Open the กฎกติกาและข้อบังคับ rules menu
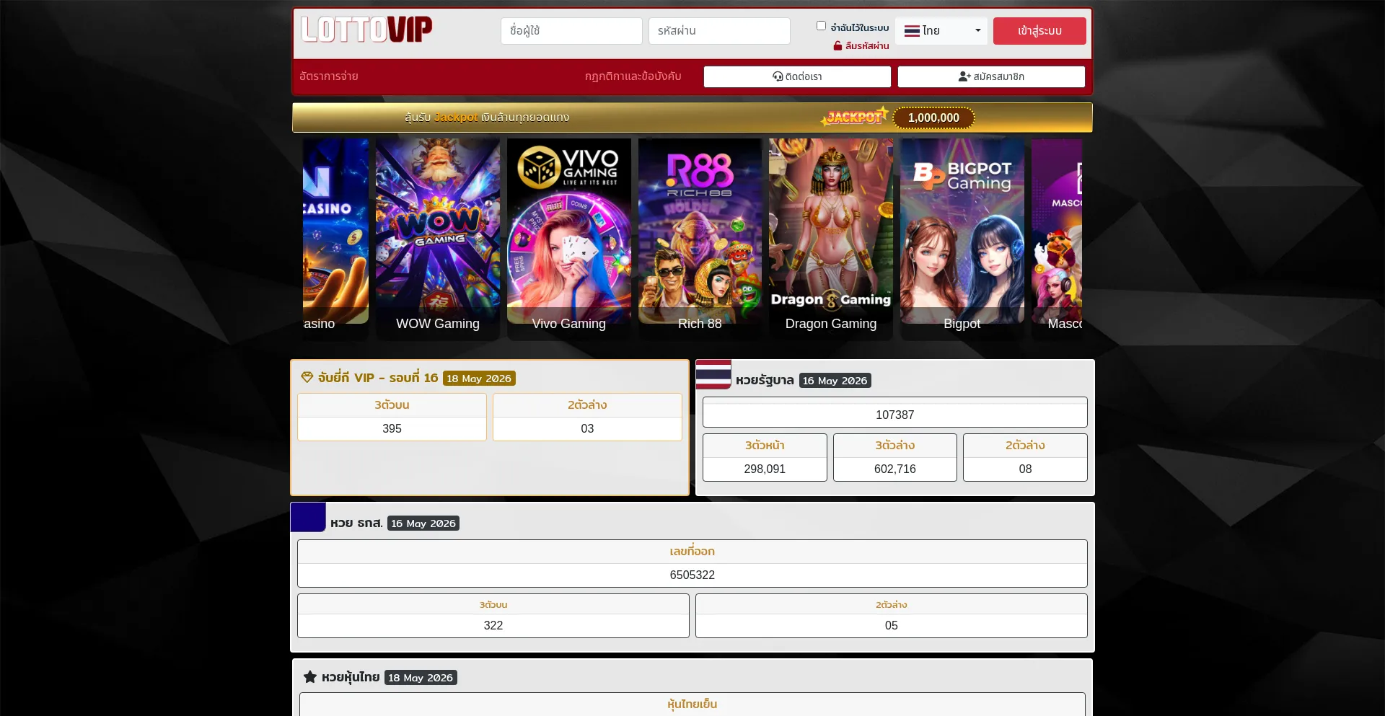This screenshot has height=716, width=1385. [633, 76]
